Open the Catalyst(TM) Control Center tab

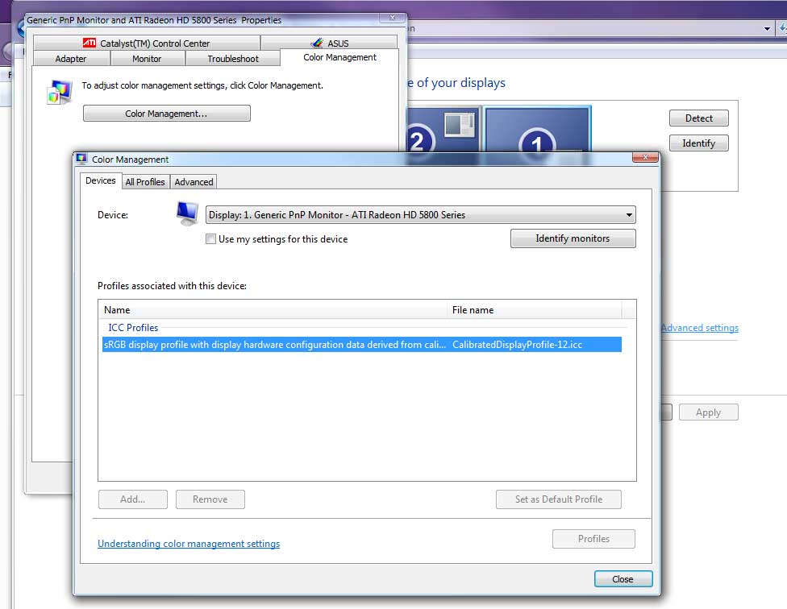[x=147, y=43]
